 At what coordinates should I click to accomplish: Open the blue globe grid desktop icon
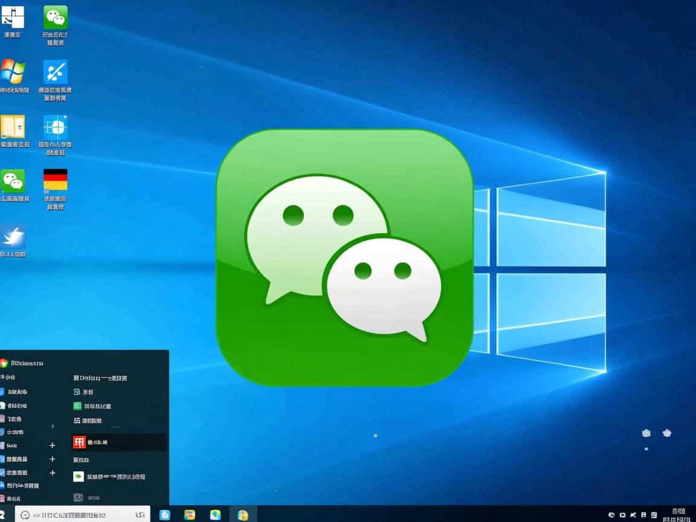pos(55,127)
